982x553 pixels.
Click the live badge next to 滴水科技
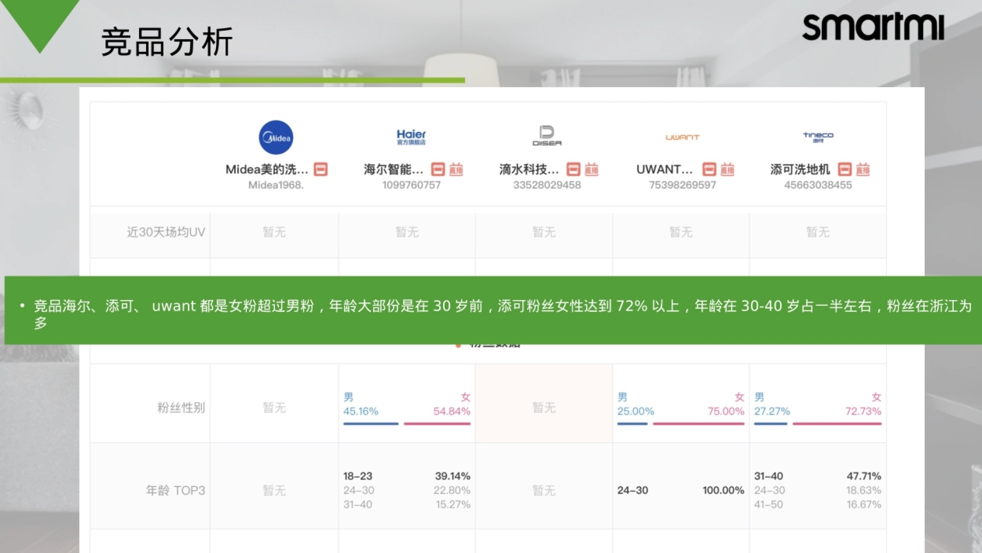coord(591,169)
